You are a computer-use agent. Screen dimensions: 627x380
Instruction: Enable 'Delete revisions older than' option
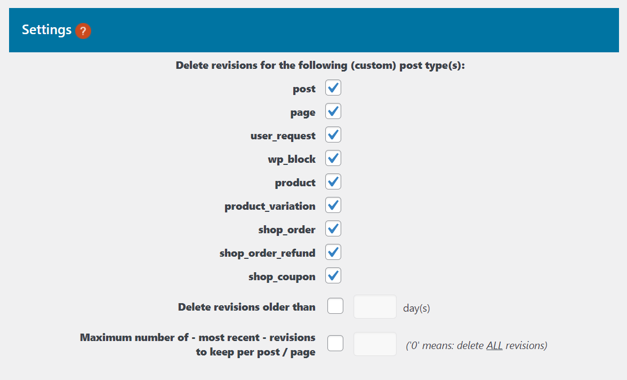pos(335,306)
